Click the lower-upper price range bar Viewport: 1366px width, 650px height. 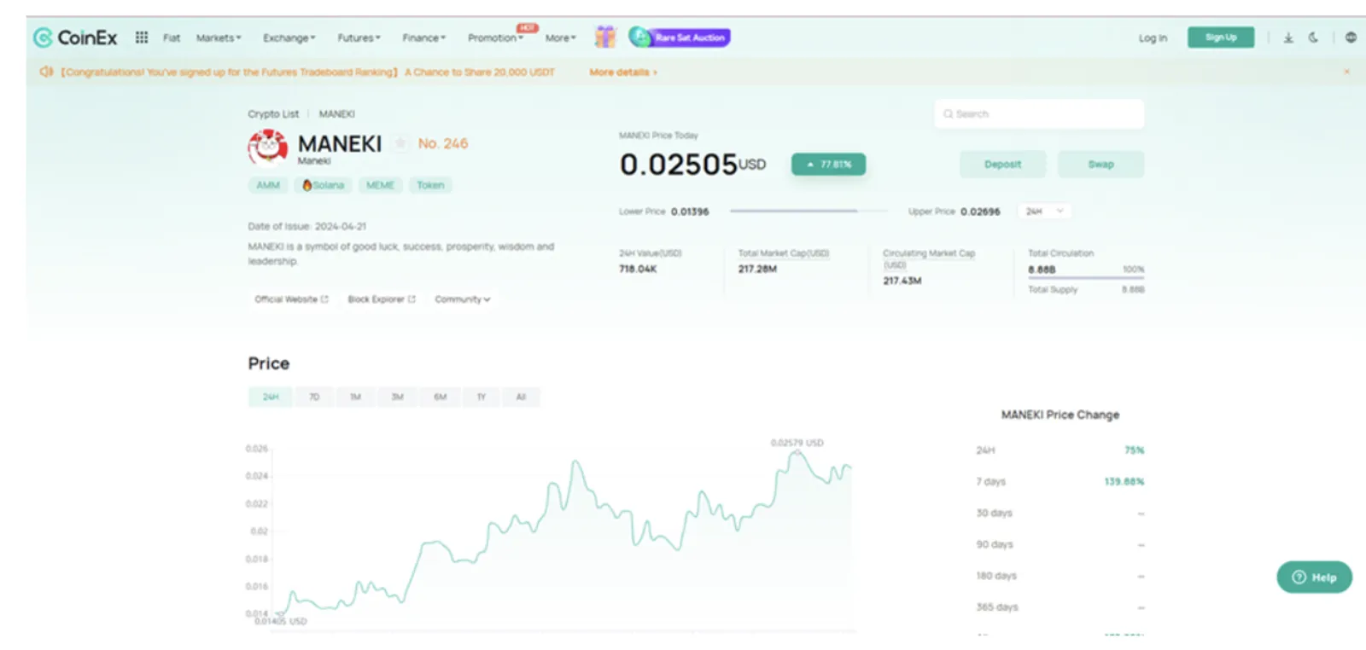(808, 211)
